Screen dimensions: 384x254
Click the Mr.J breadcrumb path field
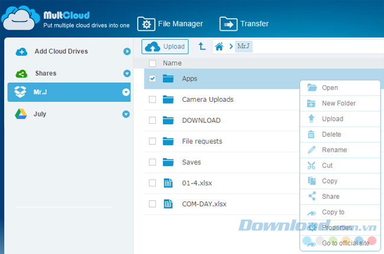pos(243,46)
